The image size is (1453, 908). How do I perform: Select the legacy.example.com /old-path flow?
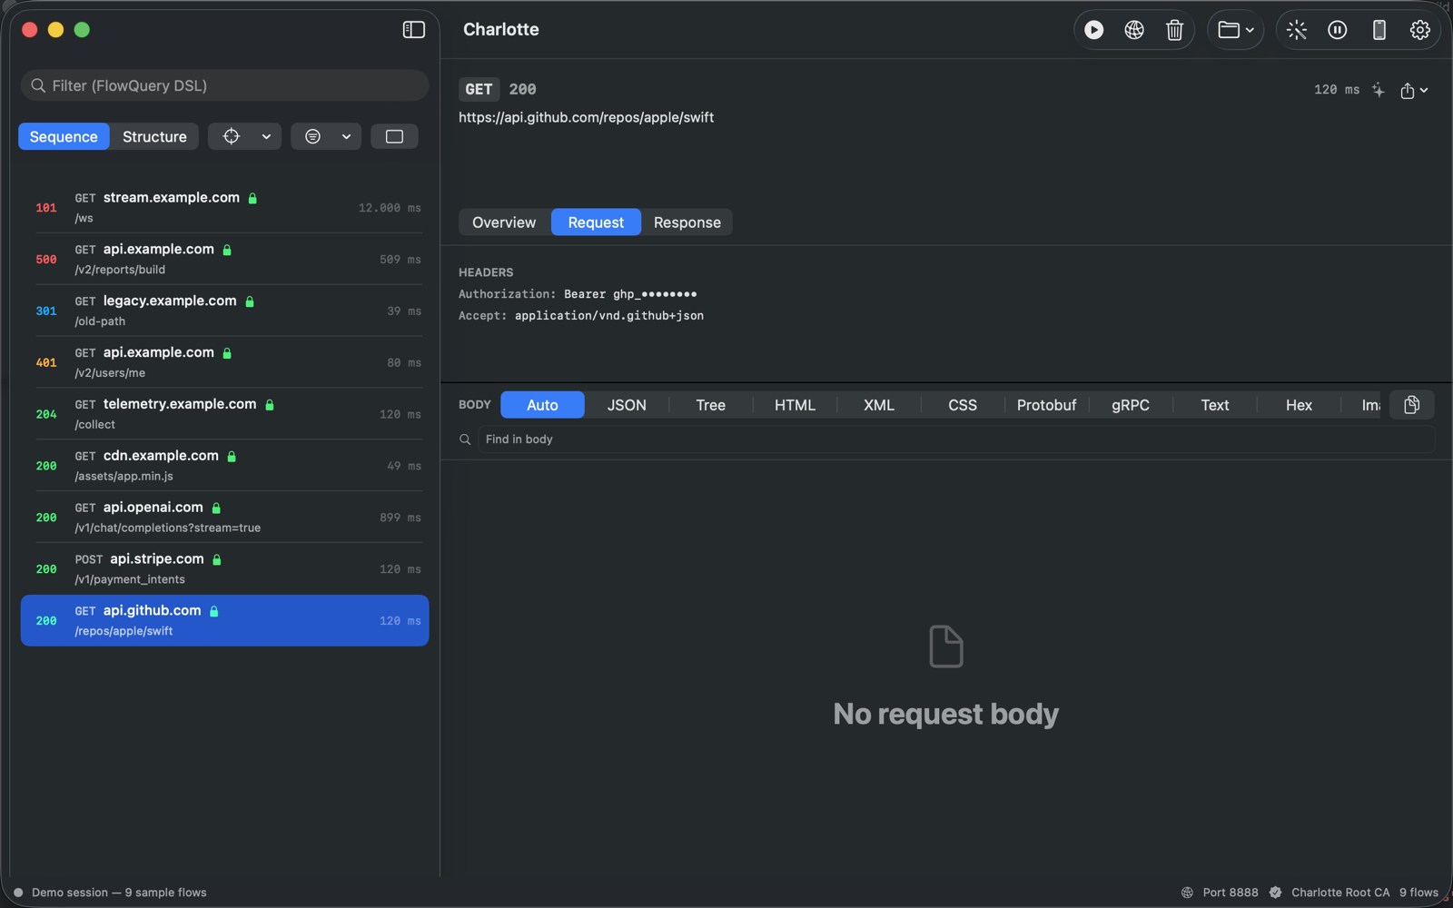tap(224, 311)
